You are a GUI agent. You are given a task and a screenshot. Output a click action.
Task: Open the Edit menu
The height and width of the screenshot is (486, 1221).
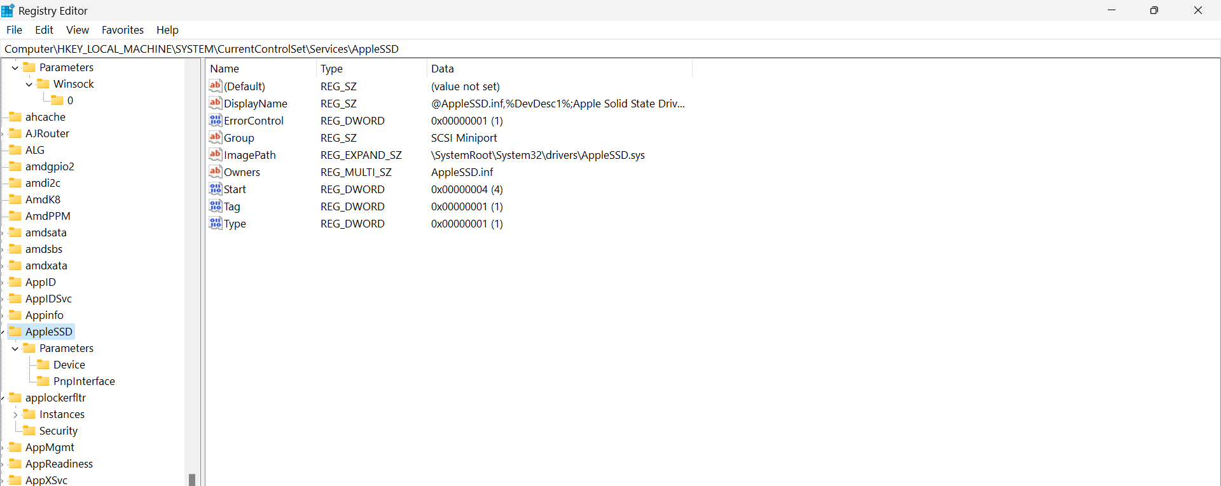tap(44, 30)
